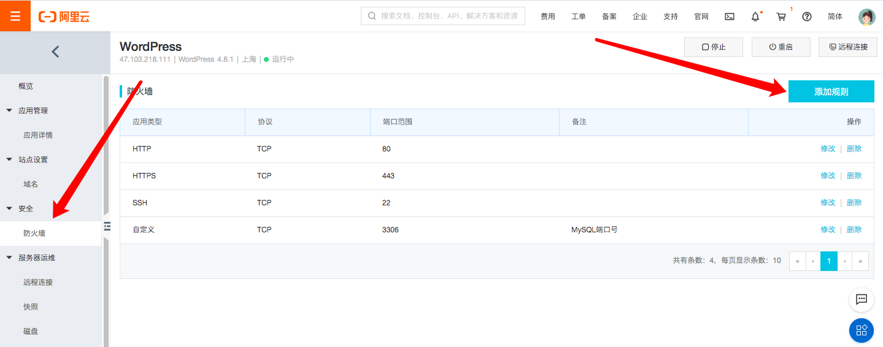Open 远程连接 in the sidebar

coord(38,283)
